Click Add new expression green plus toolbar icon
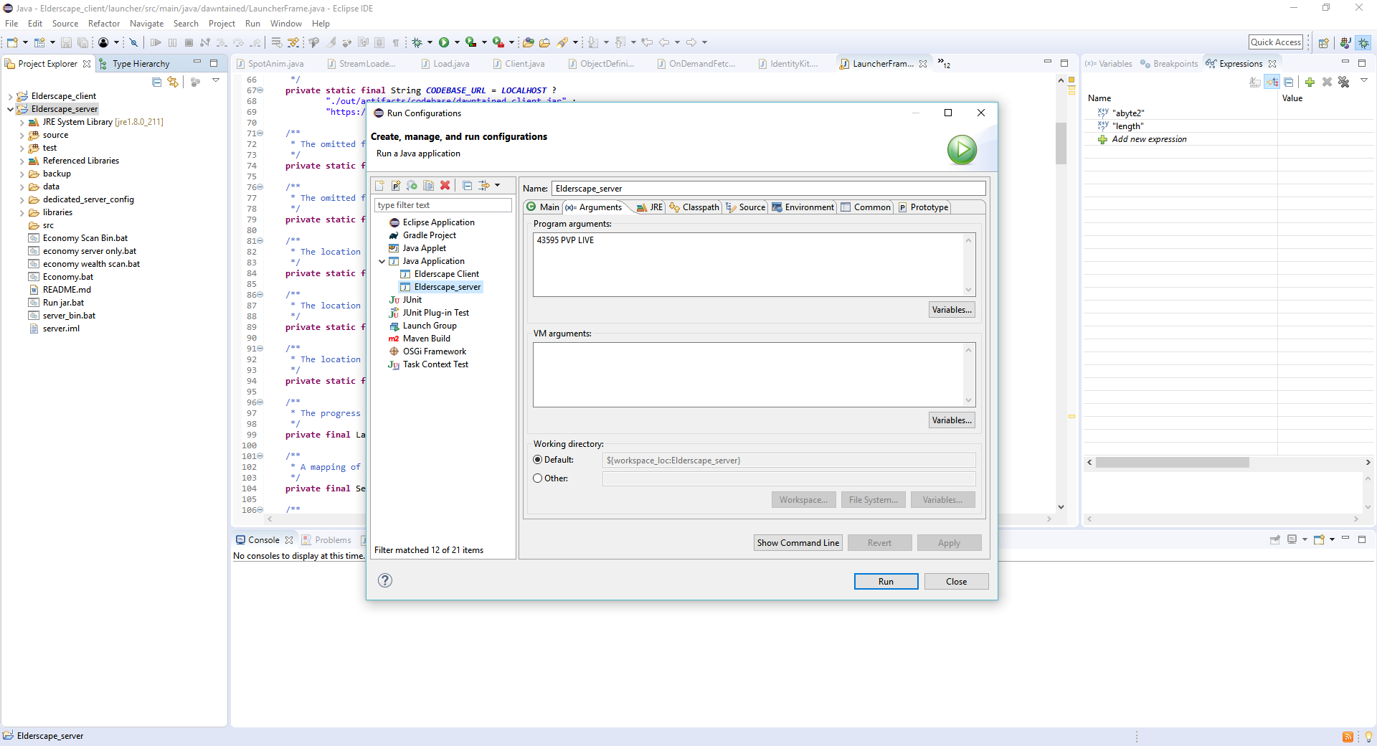 1310,82
